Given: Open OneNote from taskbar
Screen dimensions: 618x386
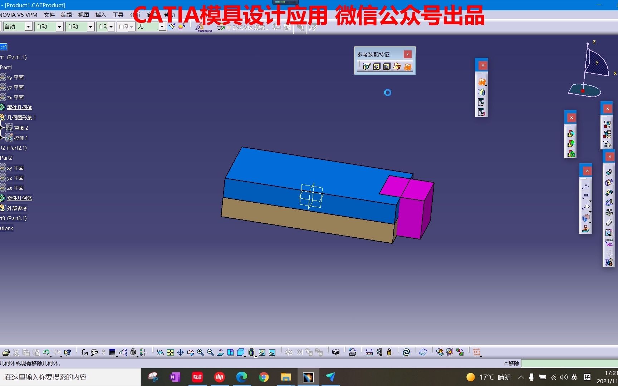Looking at the screenshot, I should [x=175, y=377].
